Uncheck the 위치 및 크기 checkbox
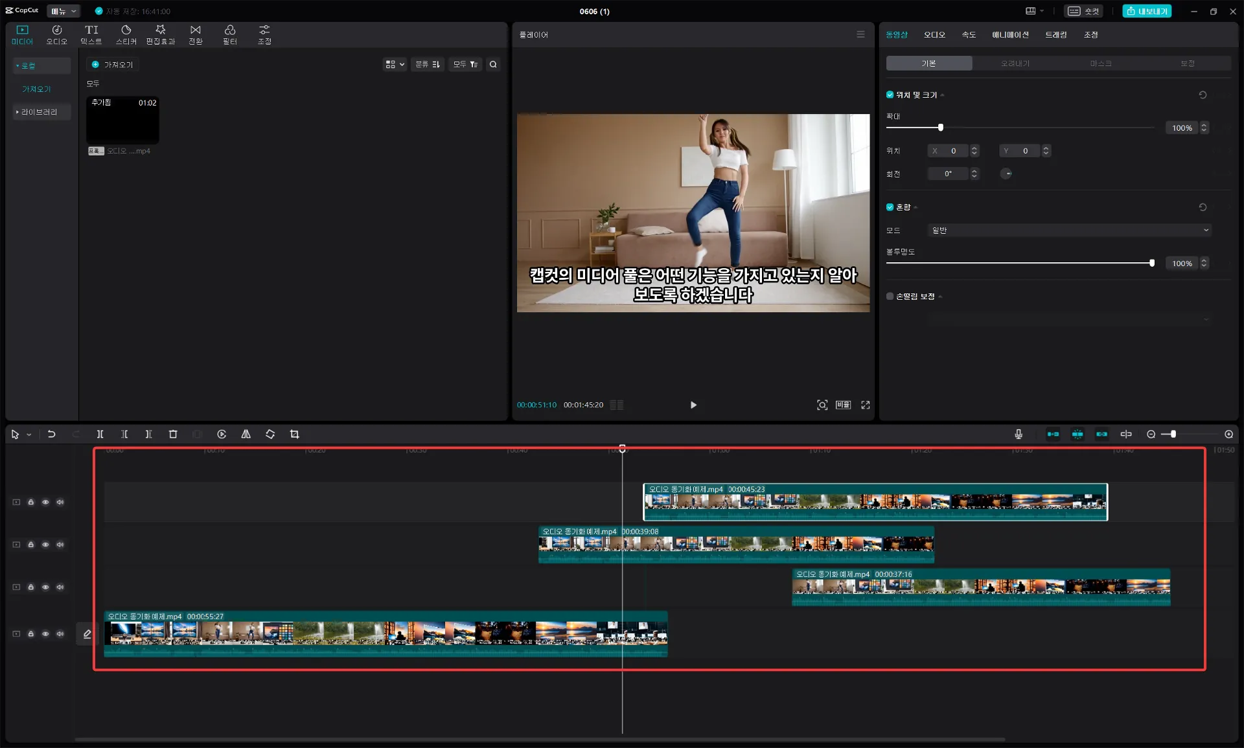This screenshot has width=1244, height=748. tap(890, 95)
